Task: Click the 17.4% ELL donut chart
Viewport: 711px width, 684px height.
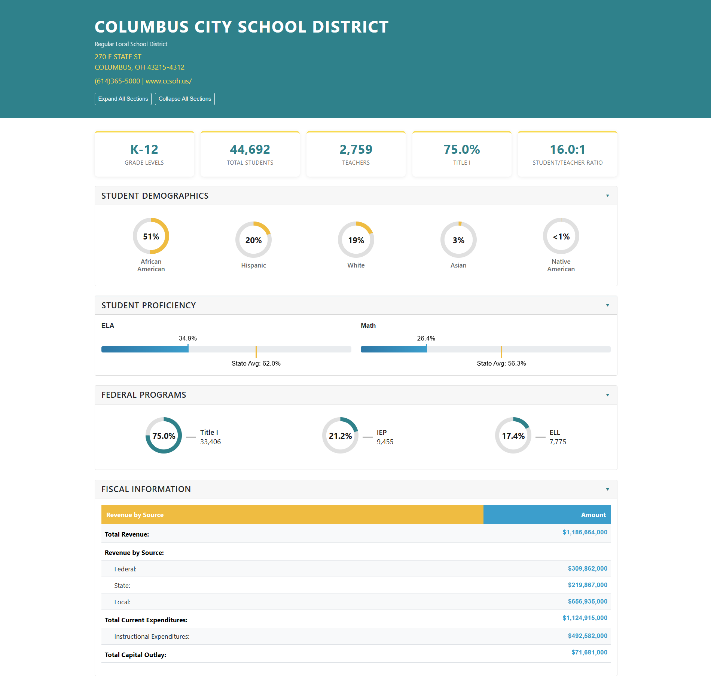Action: click(x=513, y=436)
